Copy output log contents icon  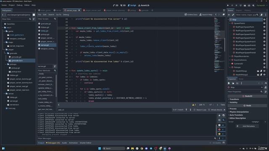tap(224, 115)
